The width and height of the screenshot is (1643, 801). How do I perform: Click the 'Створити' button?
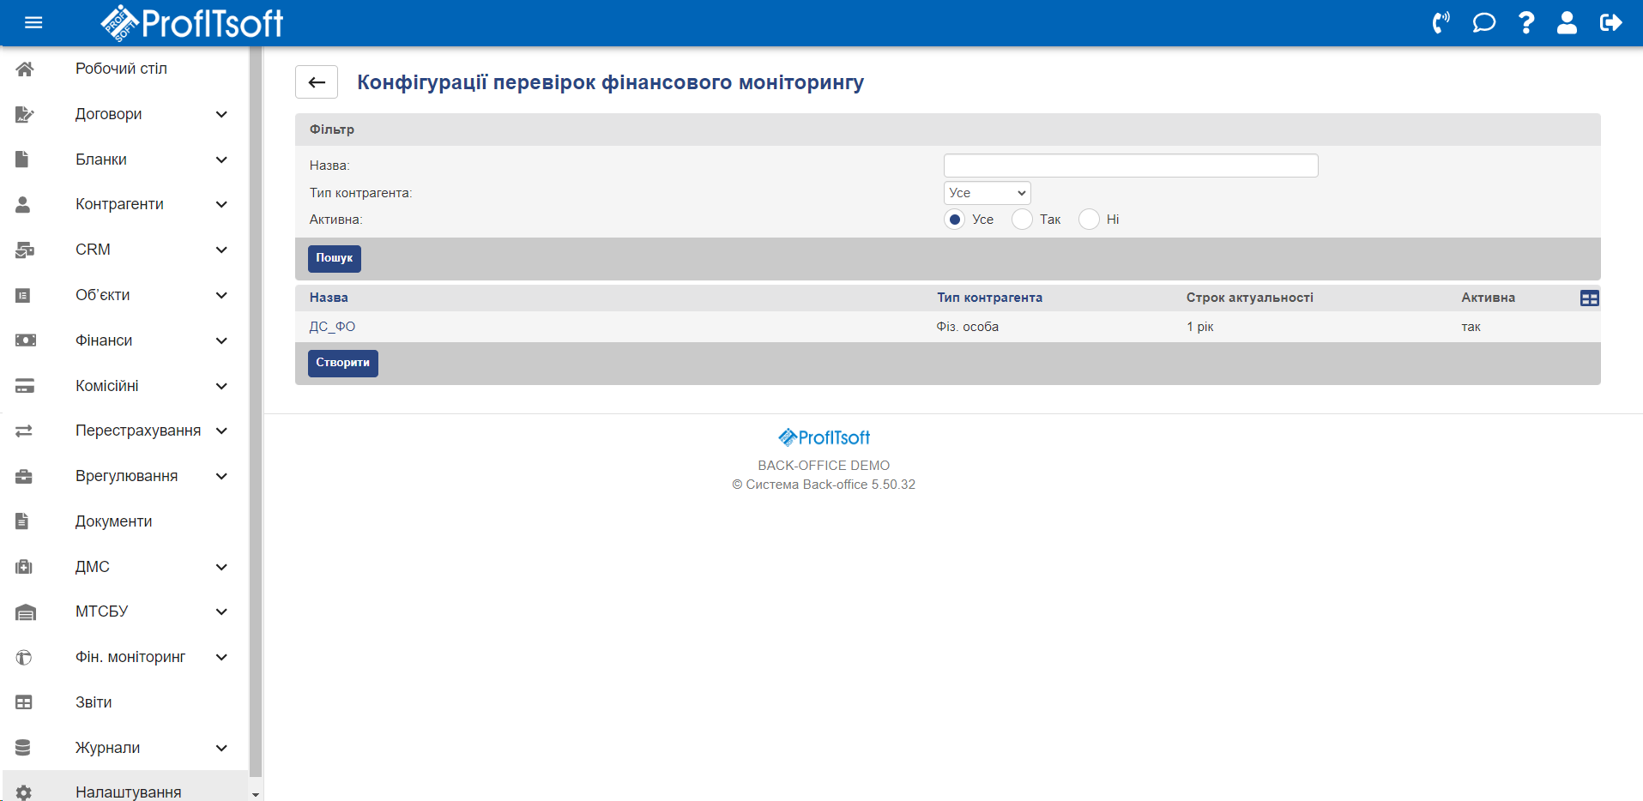pyautogui.click(x=342, y=363)
